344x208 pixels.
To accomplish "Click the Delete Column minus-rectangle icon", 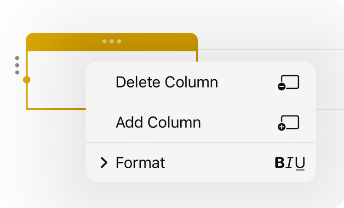I will [x=288, y=82].
